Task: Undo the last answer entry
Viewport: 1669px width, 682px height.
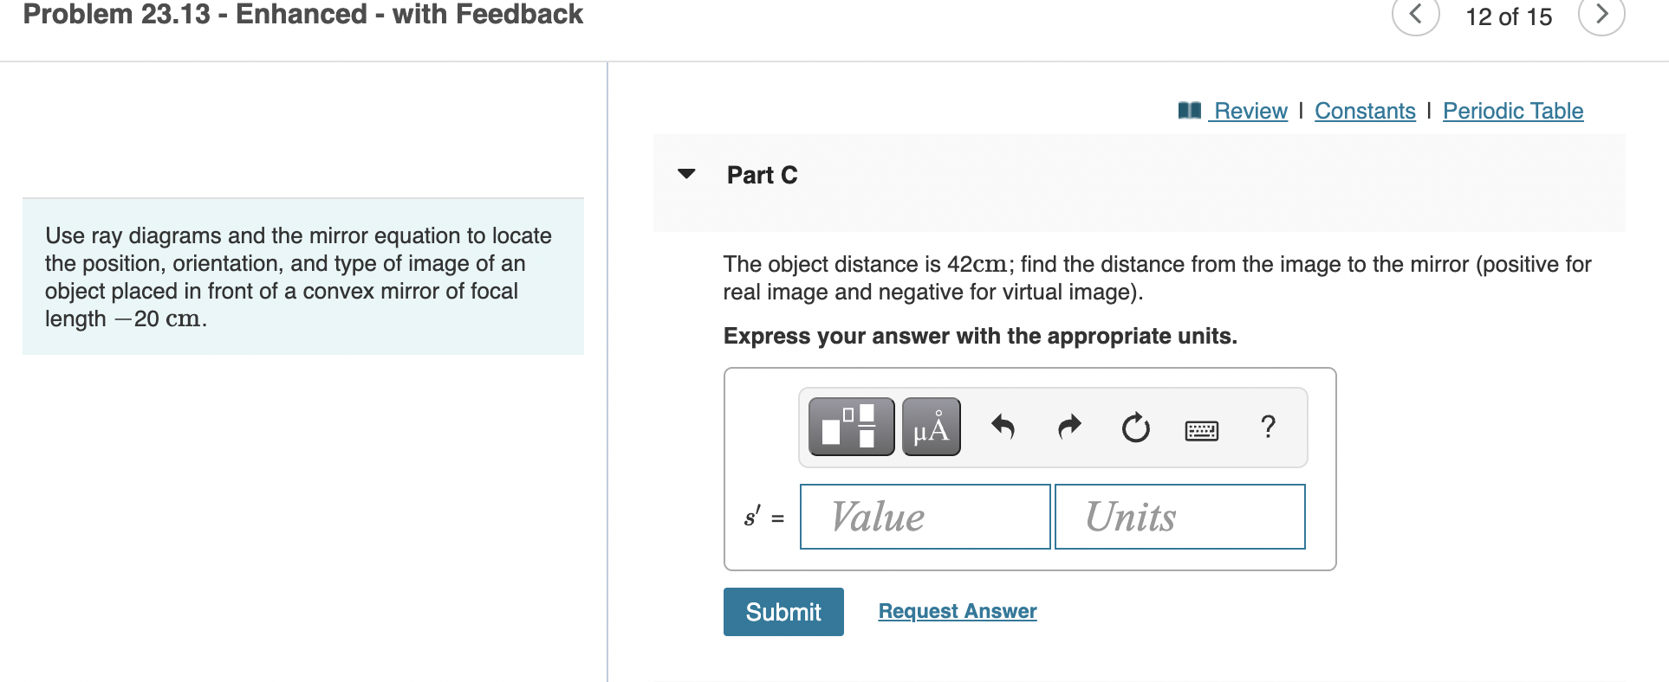Action: point(1003,426)
